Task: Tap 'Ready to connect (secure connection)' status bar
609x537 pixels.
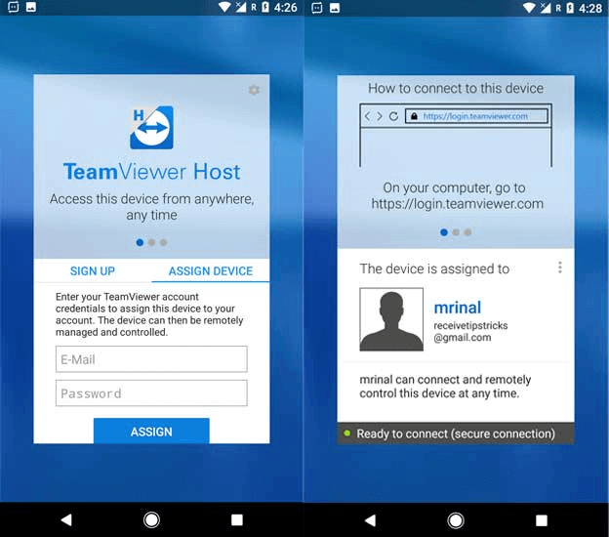Action: pyautogui.click(x=456, y=434)
